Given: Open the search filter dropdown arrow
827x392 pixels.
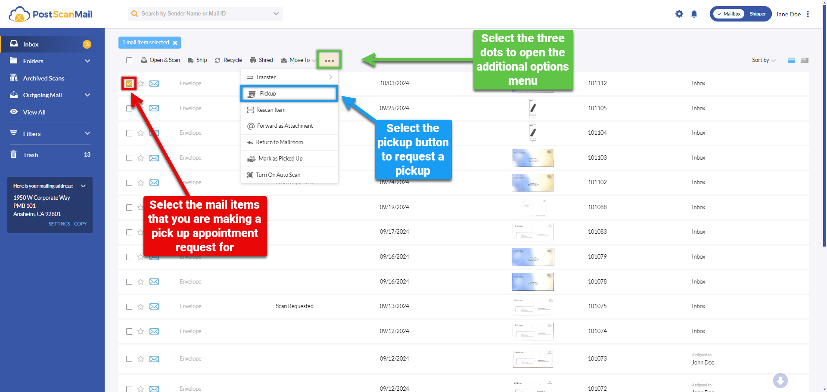Looking at the screenshot, I should pos(276,14).
